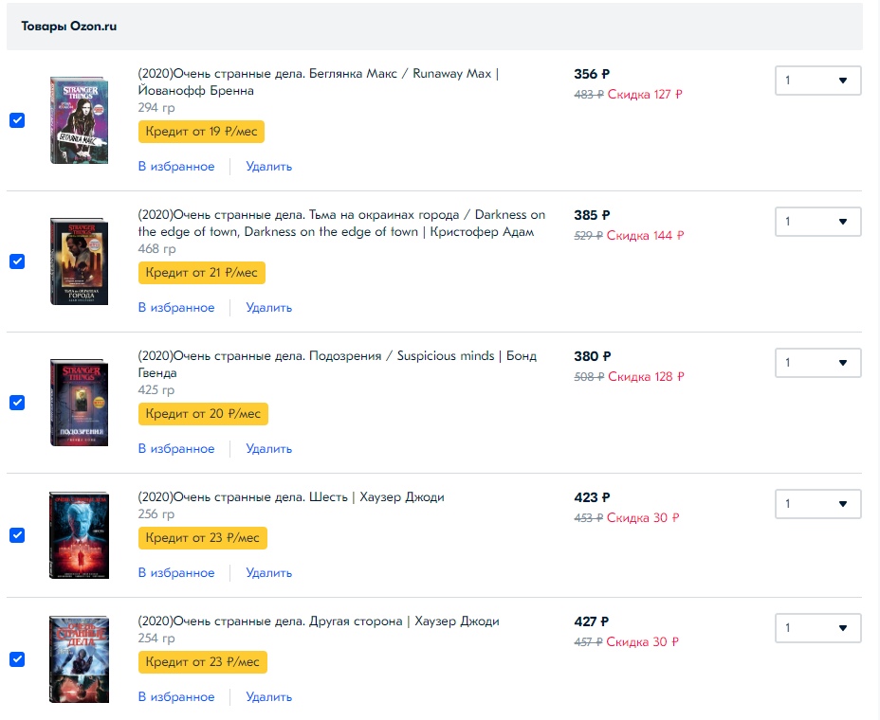The height and width of the screenshot is (720, 880).
Task: Open the Runaway Max book cover thumbnail
Action: click(x=79, y=120)
